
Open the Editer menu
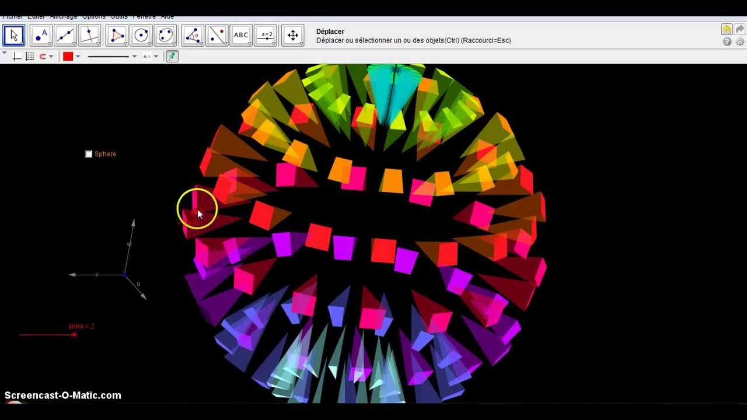click(x=36, y=17)
